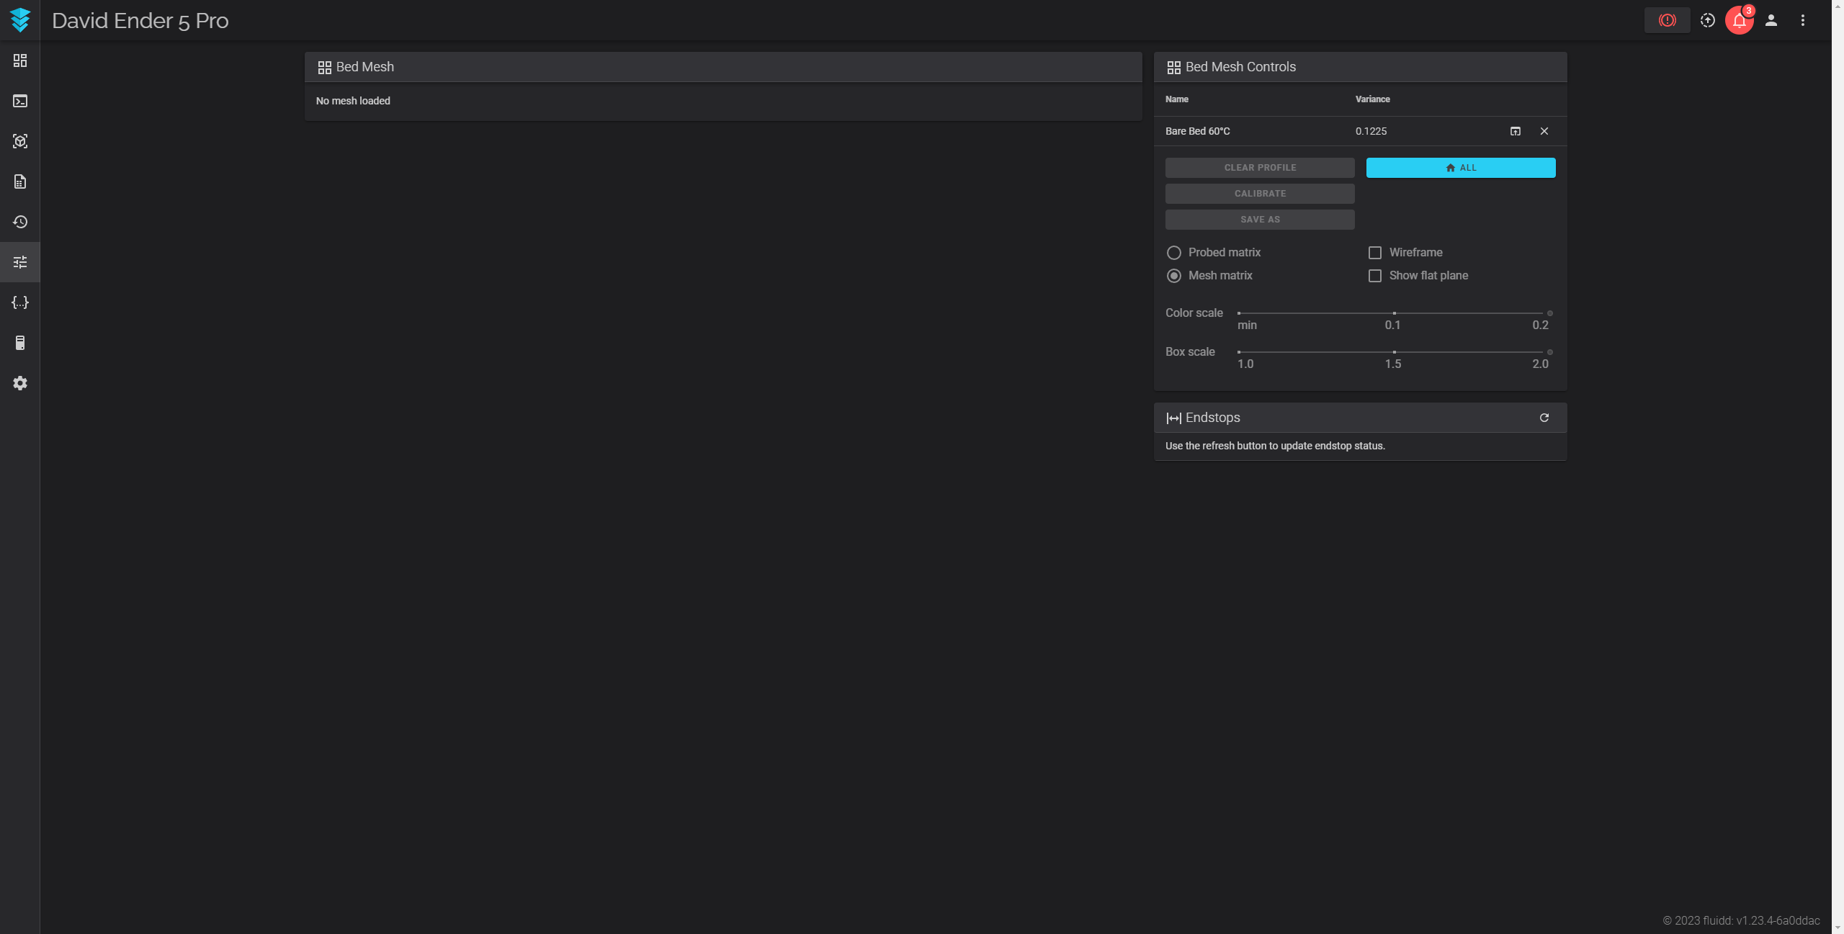Open the notifications bell with badge 3
This screenshot has height=934, width=1844.
coord(1739,20)
